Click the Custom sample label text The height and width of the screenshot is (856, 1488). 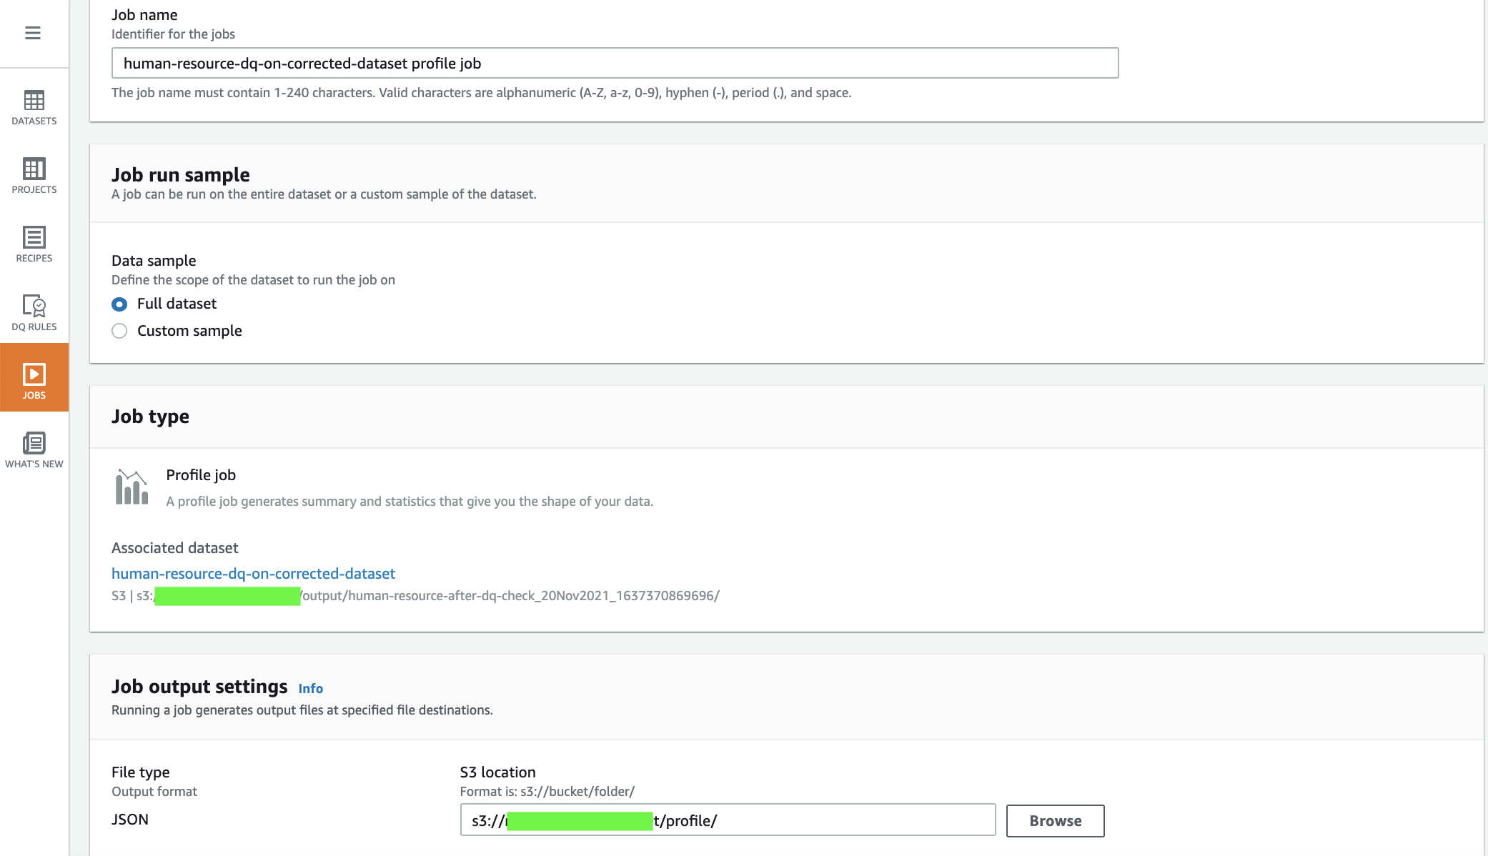click(x=189, y=331)
